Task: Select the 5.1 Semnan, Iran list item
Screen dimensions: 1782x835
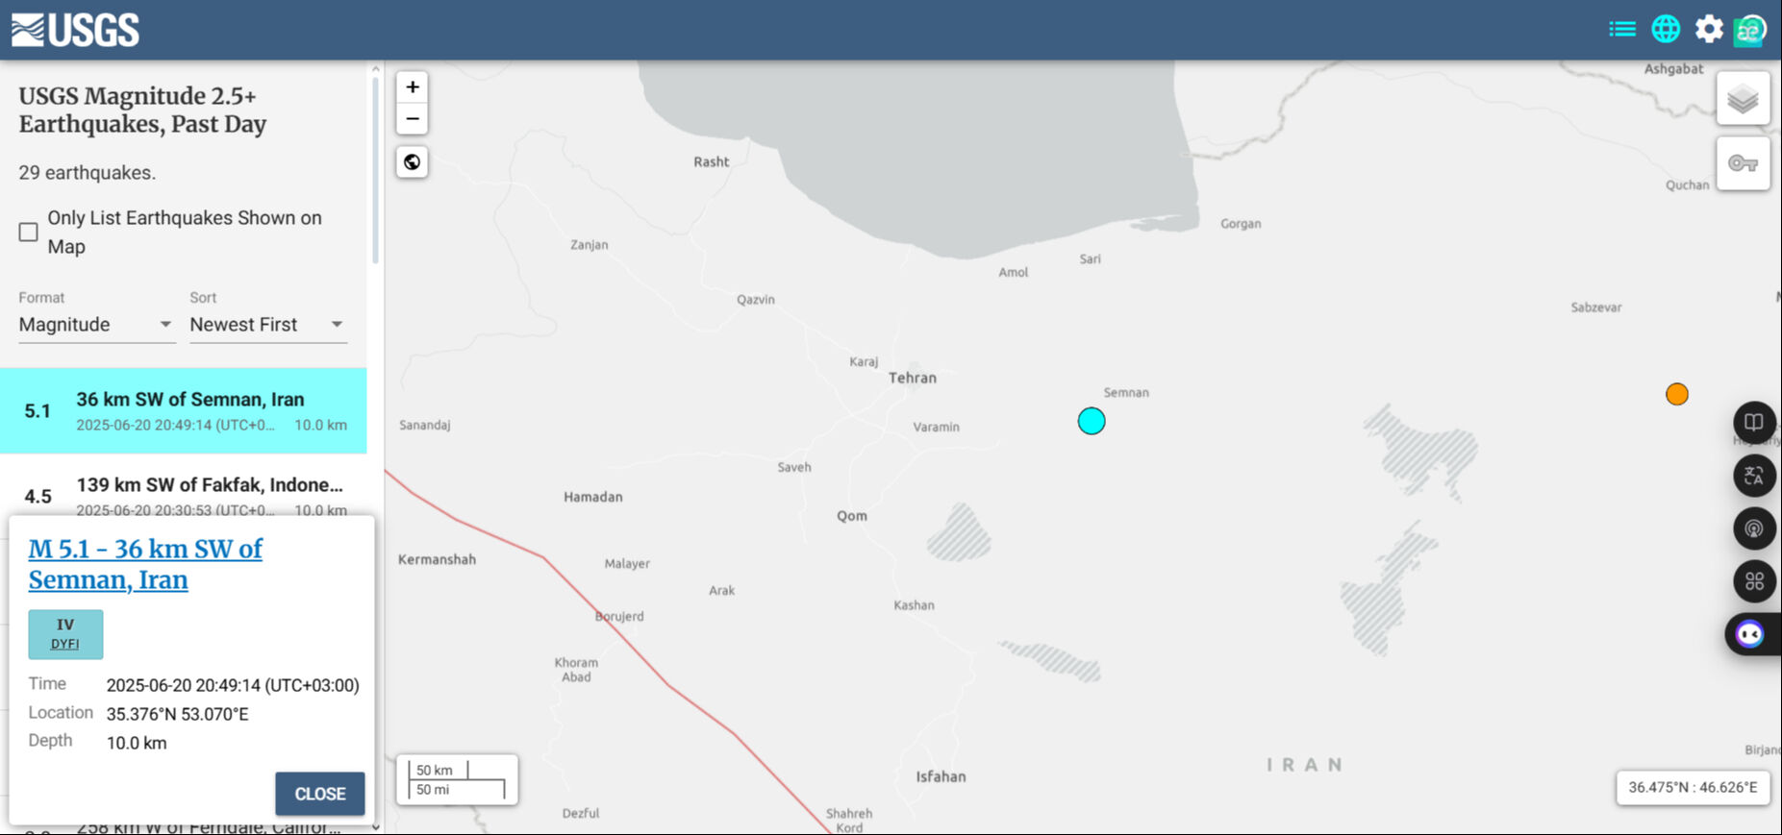Action: (183, 410)
